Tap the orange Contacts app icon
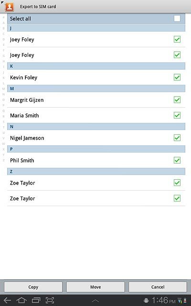 pos(10,7)
